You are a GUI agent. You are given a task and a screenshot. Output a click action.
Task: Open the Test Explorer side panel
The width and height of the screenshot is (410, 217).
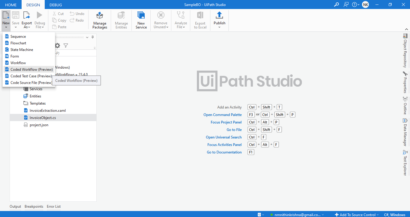coord(405,163)
